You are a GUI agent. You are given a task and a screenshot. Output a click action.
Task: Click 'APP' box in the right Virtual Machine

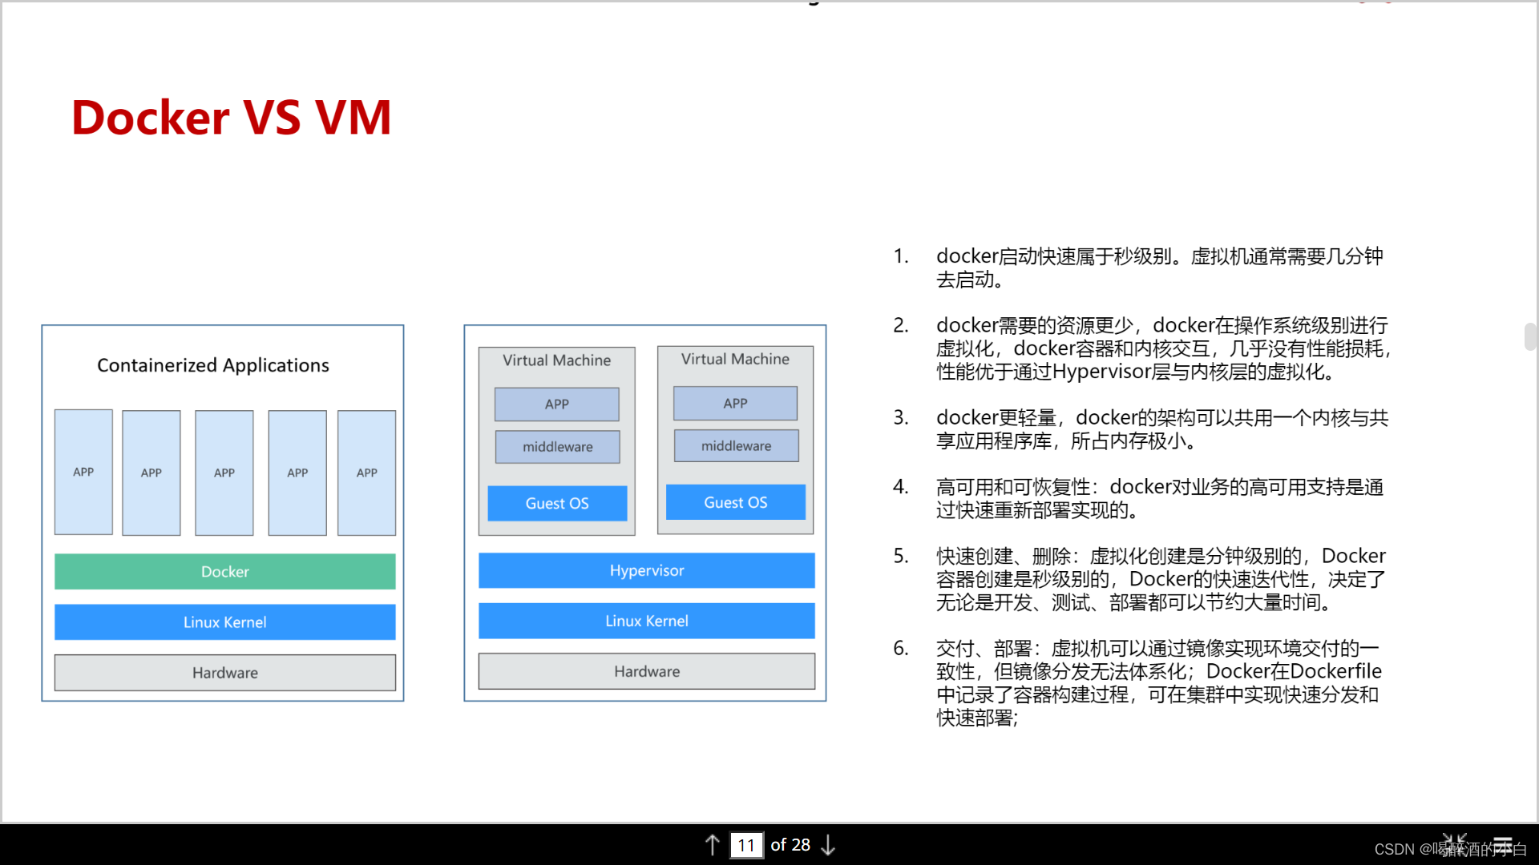click(x=736, y=404)
